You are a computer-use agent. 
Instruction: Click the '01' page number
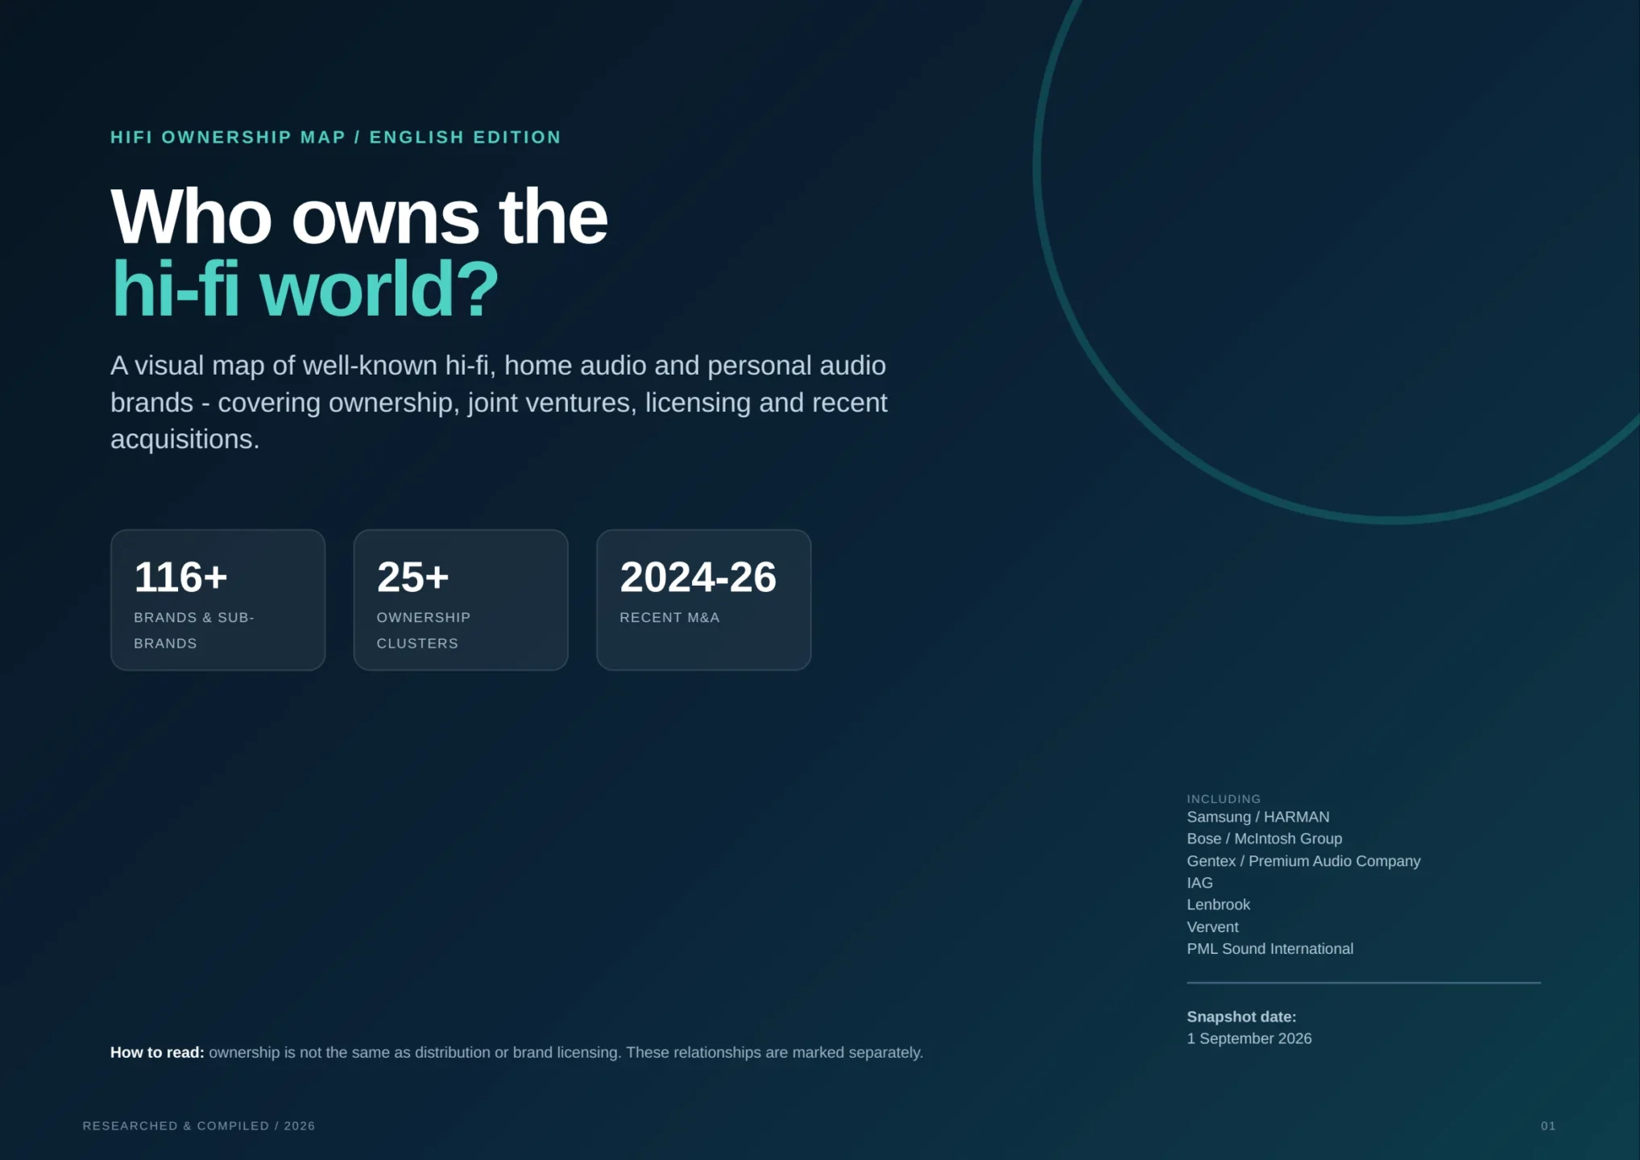tap(1547, 1125)
